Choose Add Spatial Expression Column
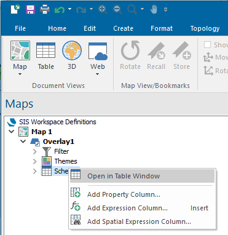The height and width of the screenshot is (235, 228). [x=142, y=221]
